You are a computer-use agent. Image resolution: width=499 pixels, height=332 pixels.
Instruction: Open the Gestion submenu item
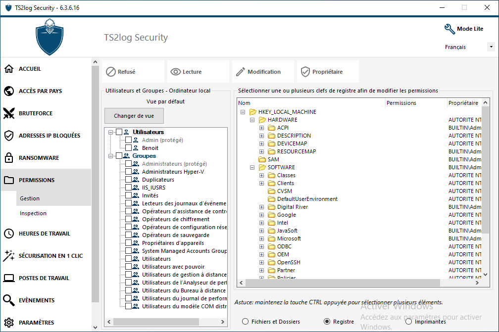tap(53, 198)
